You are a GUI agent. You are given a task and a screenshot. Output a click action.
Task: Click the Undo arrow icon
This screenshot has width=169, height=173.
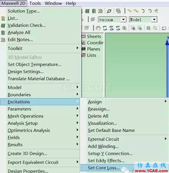coord(164,28)
